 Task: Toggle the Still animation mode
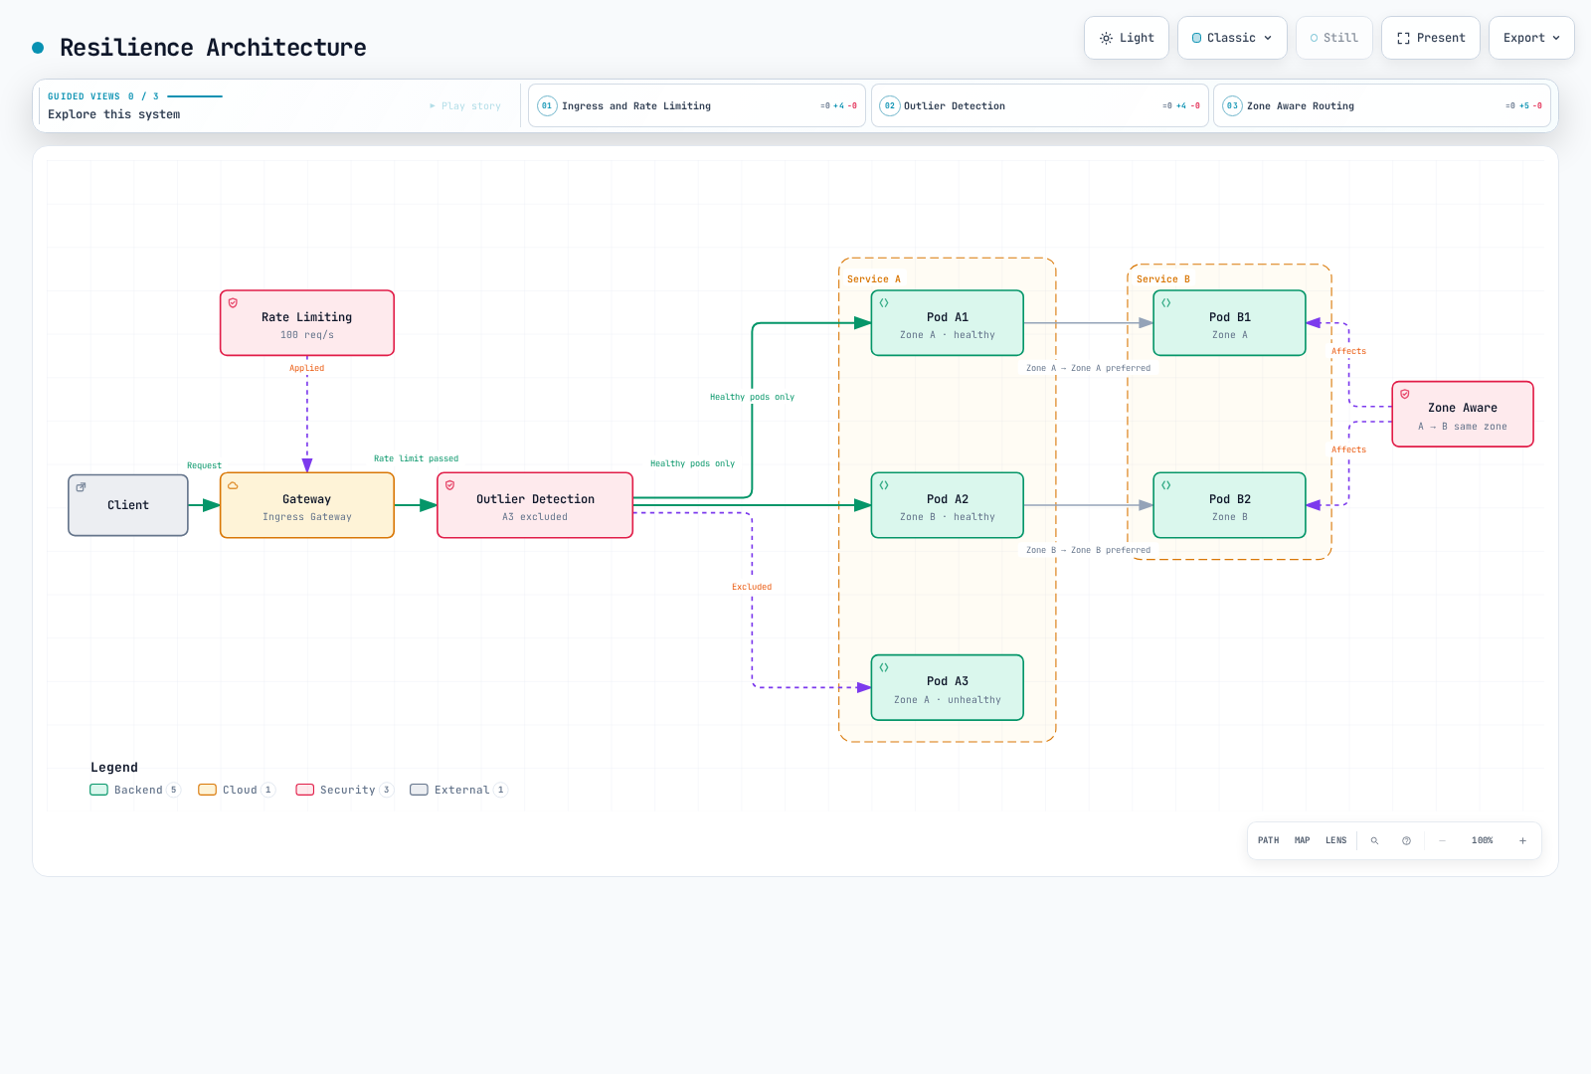tap(1333, 38)
